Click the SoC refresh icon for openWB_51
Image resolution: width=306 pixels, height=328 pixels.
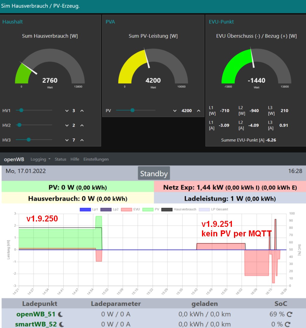click(289, 314)
